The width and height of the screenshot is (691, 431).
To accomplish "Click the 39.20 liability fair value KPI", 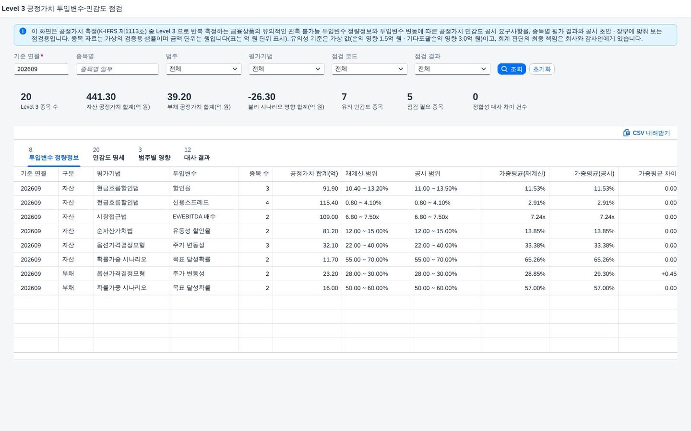I will click(199, 101).
